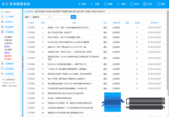Go back with the 后退 arrow icon
169x117 pixels.
pos(92,4)
